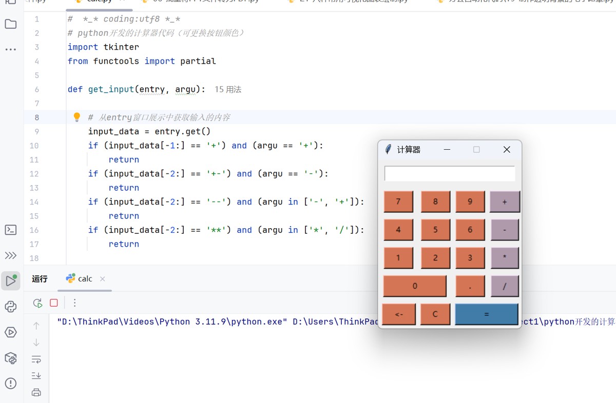This screenshot has width=616, height=403.
Task: Open the more tool windows ellipsis in left sidebar
Action: [11, 50]
